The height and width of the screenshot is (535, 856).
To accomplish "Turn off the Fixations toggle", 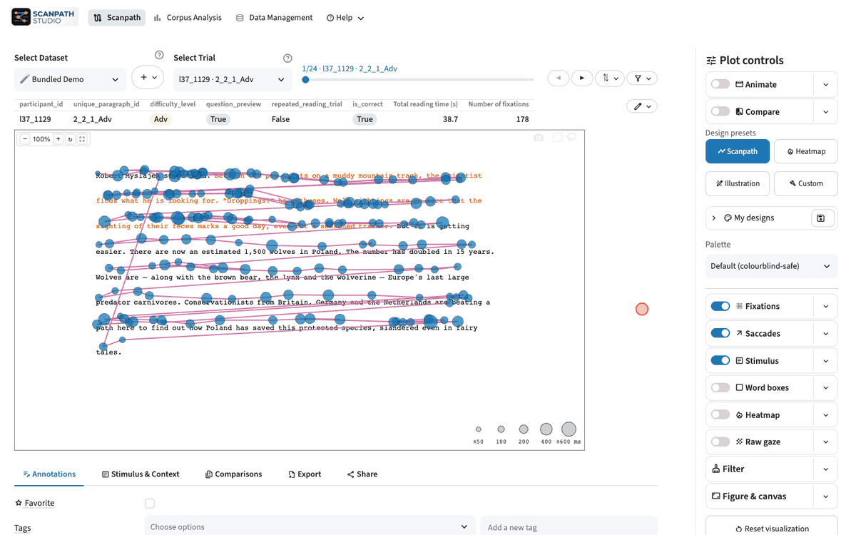I will [x=720, y=306].
